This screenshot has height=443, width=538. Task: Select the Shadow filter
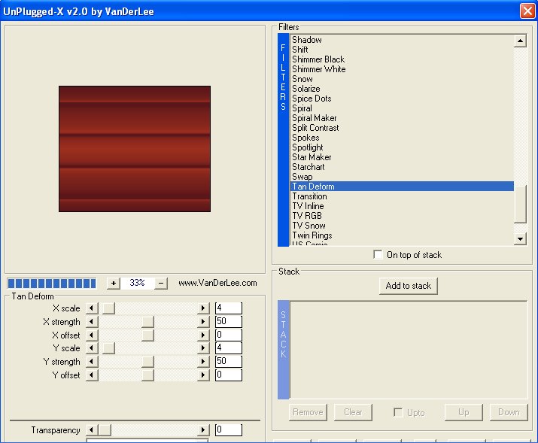coord(402,40)
